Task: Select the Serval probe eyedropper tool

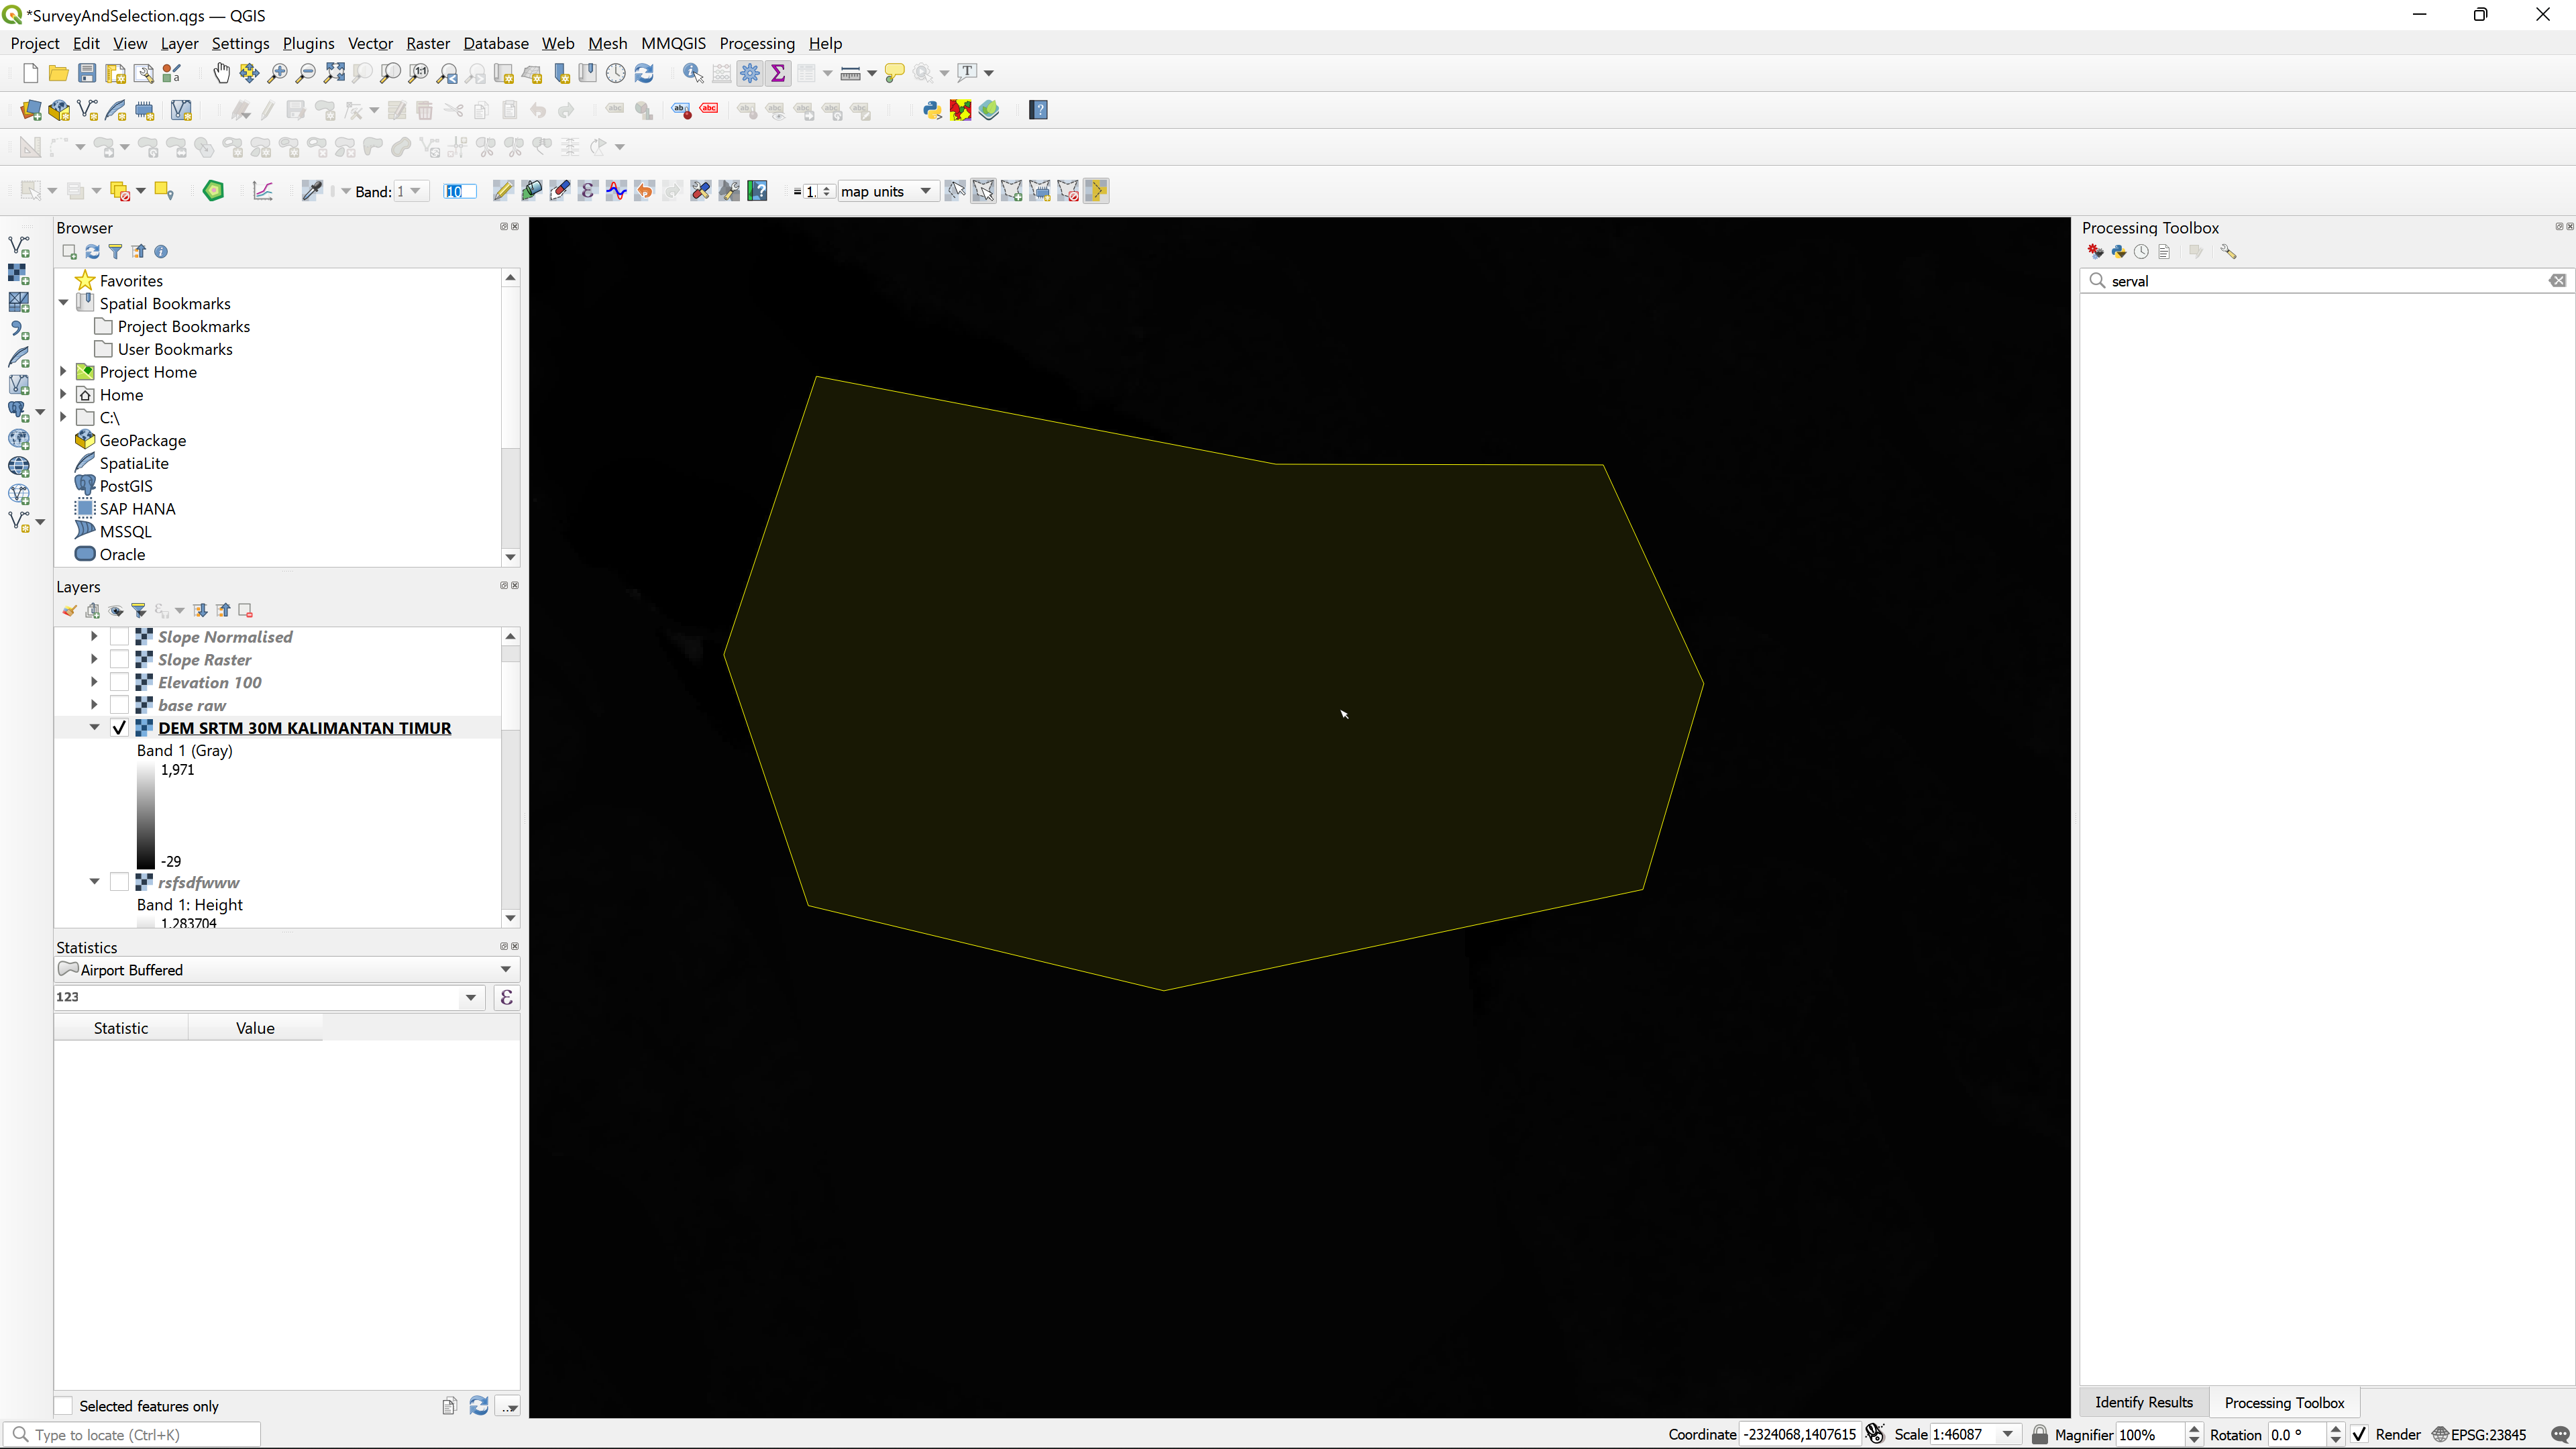Action: [x=311, y=191]
